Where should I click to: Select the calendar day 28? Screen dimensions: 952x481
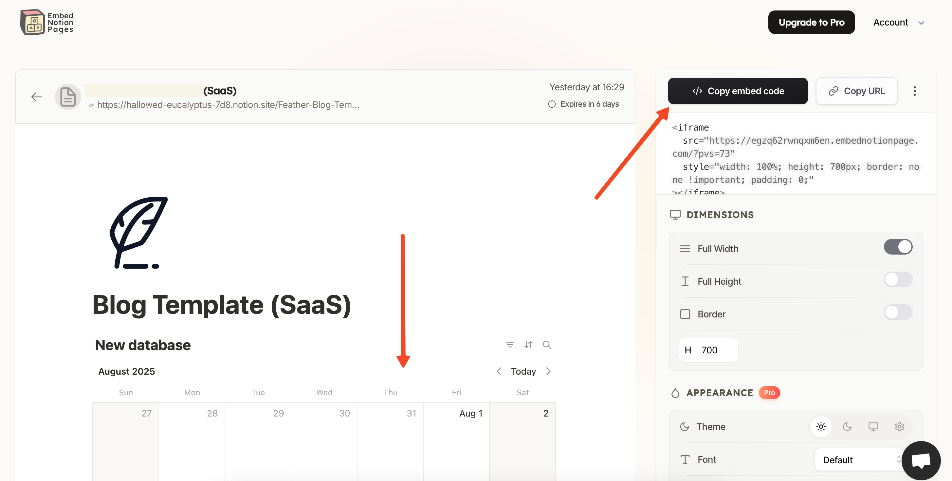coord(192,441)
